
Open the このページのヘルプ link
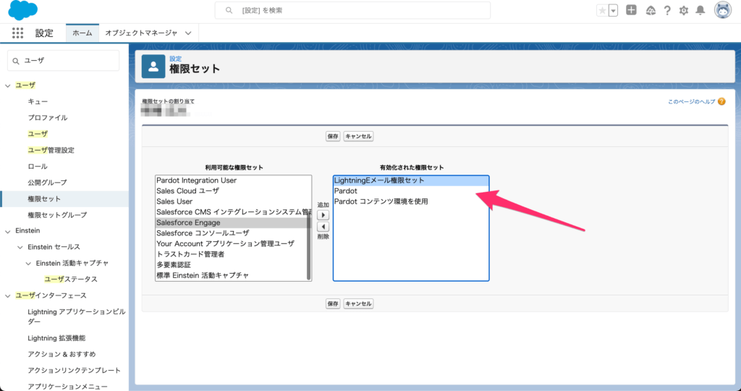click(x=691, y=101)
